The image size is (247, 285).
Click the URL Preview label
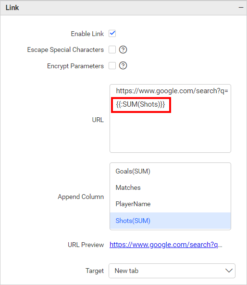coord(86,245)
